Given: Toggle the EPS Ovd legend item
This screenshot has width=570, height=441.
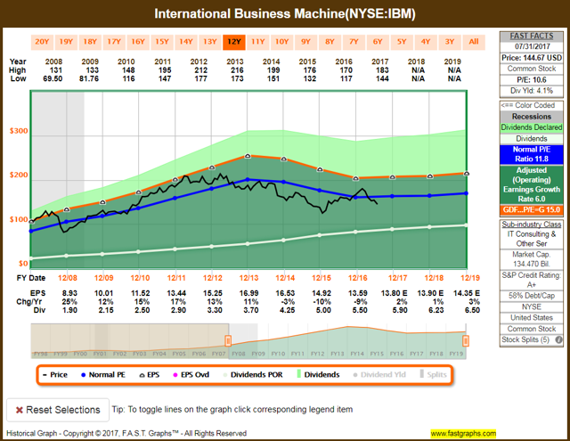Looking at the screenshot, I should pos(191,375).
